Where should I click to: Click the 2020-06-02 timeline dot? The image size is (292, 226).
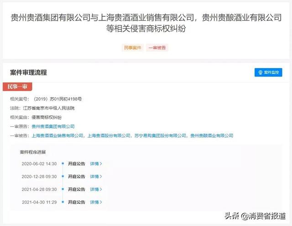[x=63, y=163]
